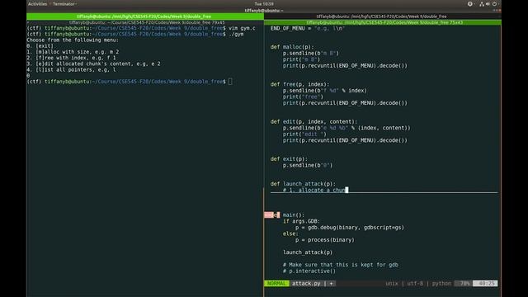
Task: Click the modified plus marker after attack.py
Action: pyautogui.click(x=332, y=284)
